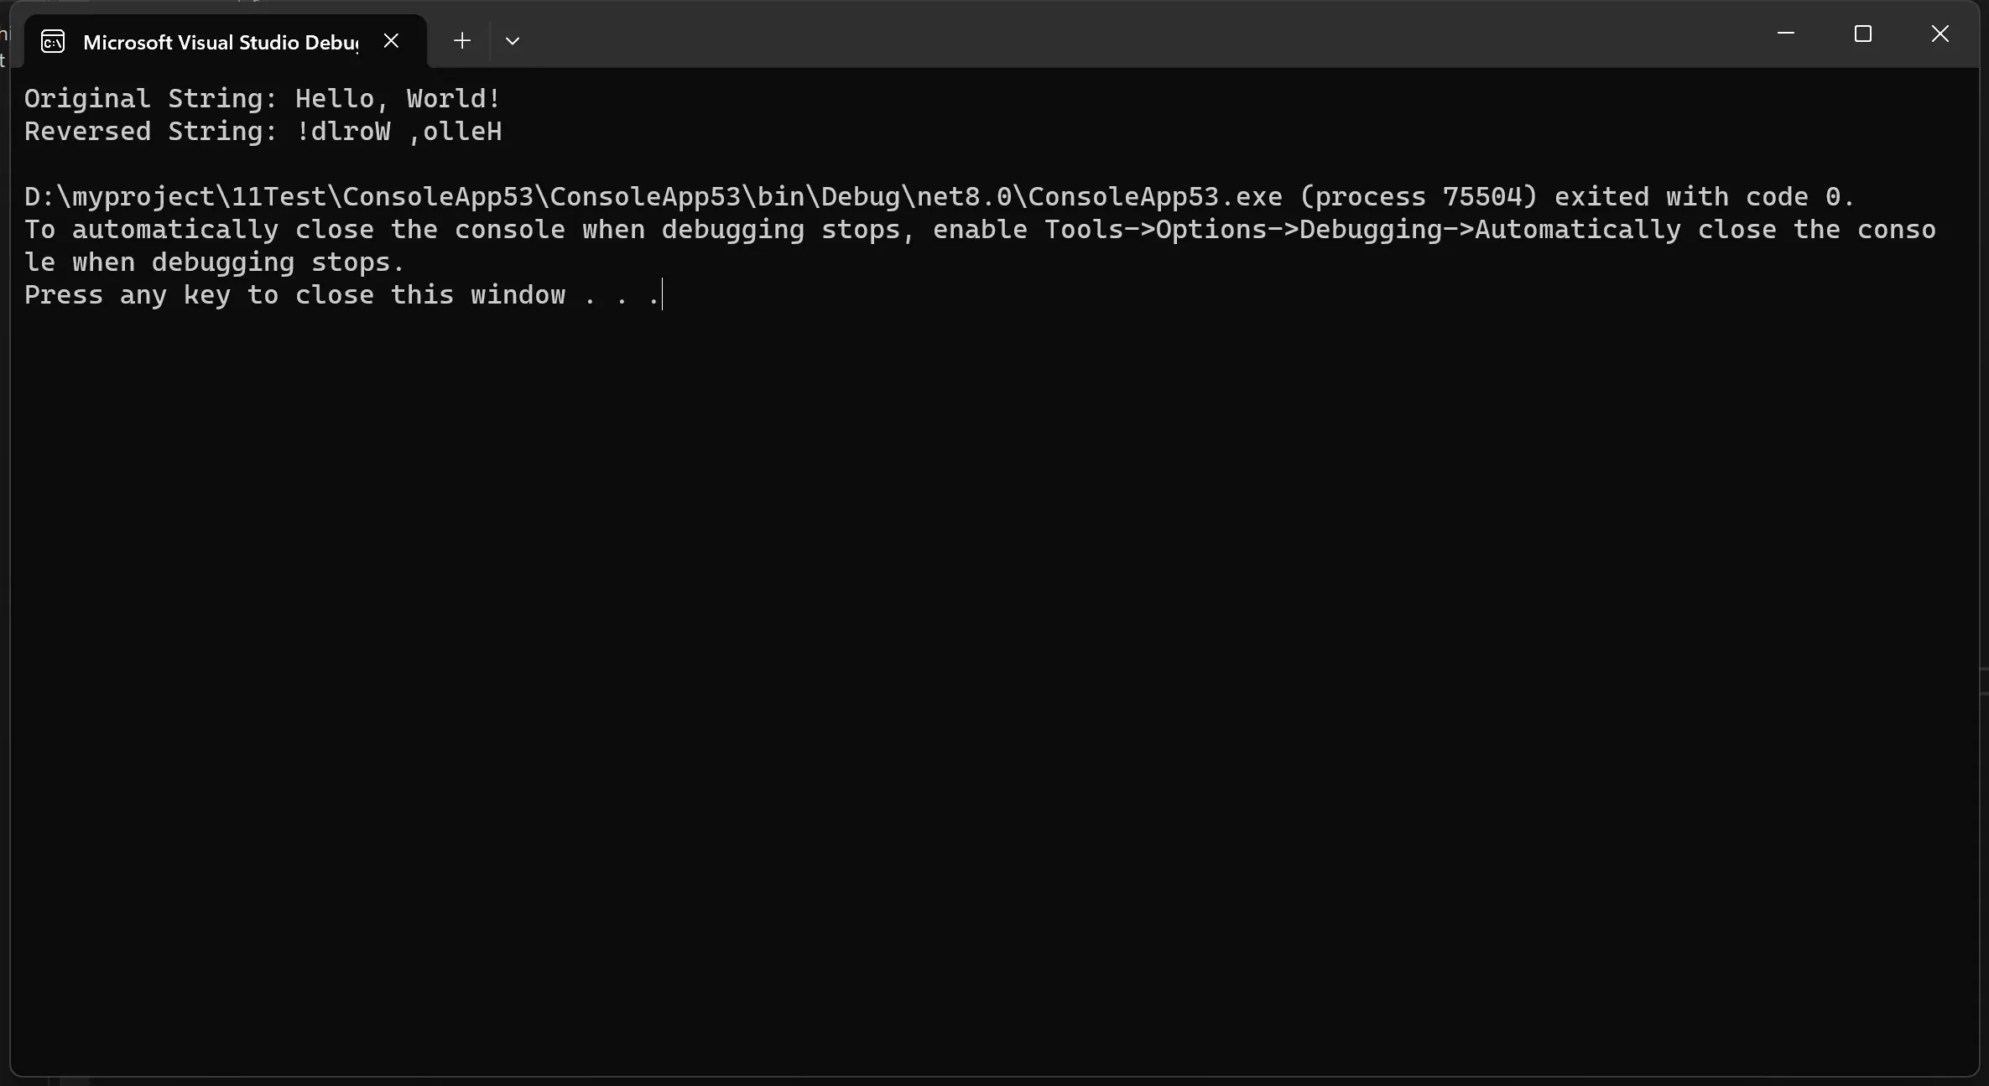Viewport: 1989px width, 1086px height.
Task: Maximize the terminal window
Action: pos(1862,34)
